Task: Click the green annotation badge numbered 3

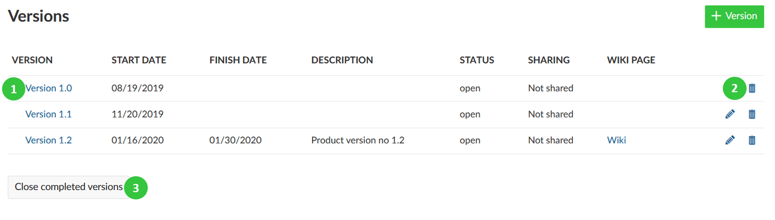Action: 136,188
